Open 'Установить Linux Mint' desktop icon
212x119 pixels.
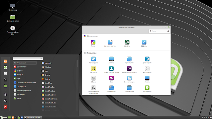coord(13,30)
